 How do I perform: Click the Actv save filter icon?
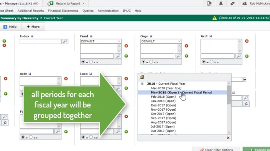point(30,74)
